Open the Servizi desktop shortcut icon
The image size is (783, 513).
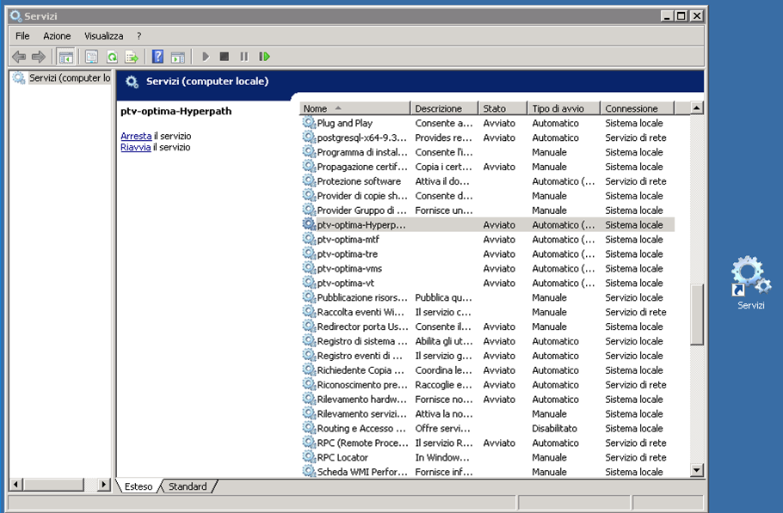(x=750, y=276)
